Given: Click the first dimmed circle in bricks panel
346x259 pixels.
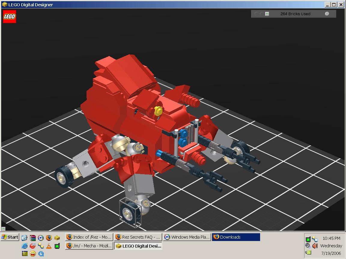Looking at the screenshot, I should click(256, 14).
